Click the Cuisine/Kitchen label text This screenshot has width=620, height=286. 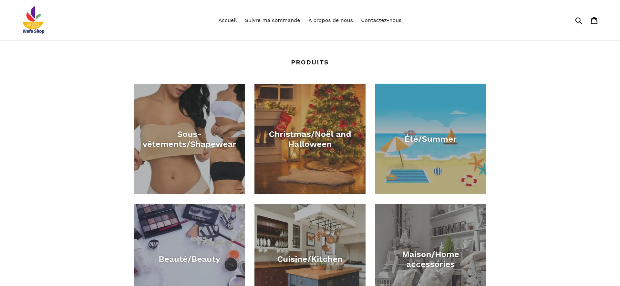(x=310, y=259)
